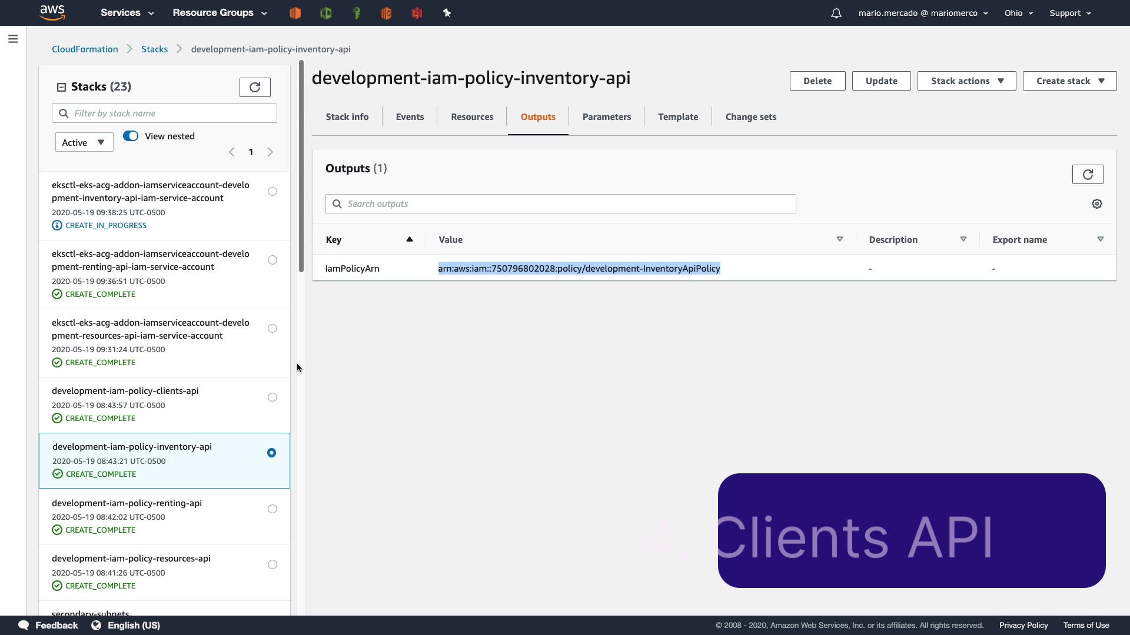Go to next stacks page arrow
The image size is (1130, 635).
pyautogui.click(x=270, y=152)
